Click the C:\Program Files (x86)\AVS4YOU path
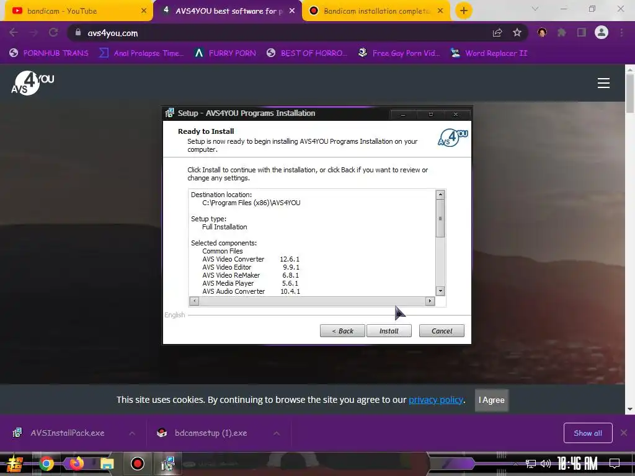This screenshot has height=476, width=635. (252, 203)
